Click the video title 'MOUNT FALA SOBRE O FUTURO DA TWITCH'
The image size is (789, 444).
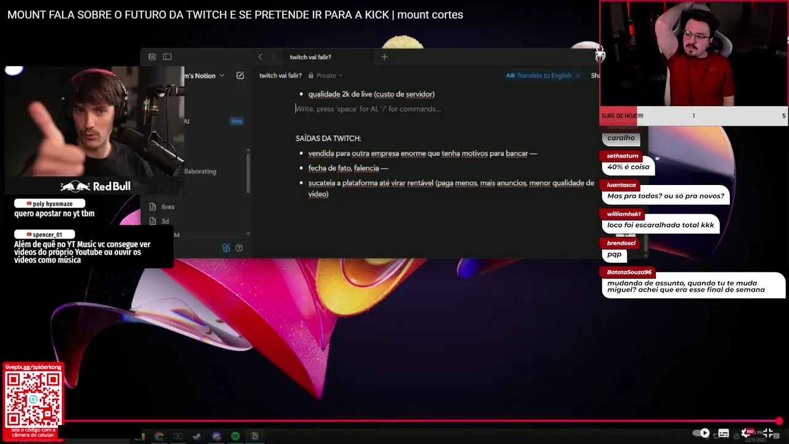(x=235, y=15)
